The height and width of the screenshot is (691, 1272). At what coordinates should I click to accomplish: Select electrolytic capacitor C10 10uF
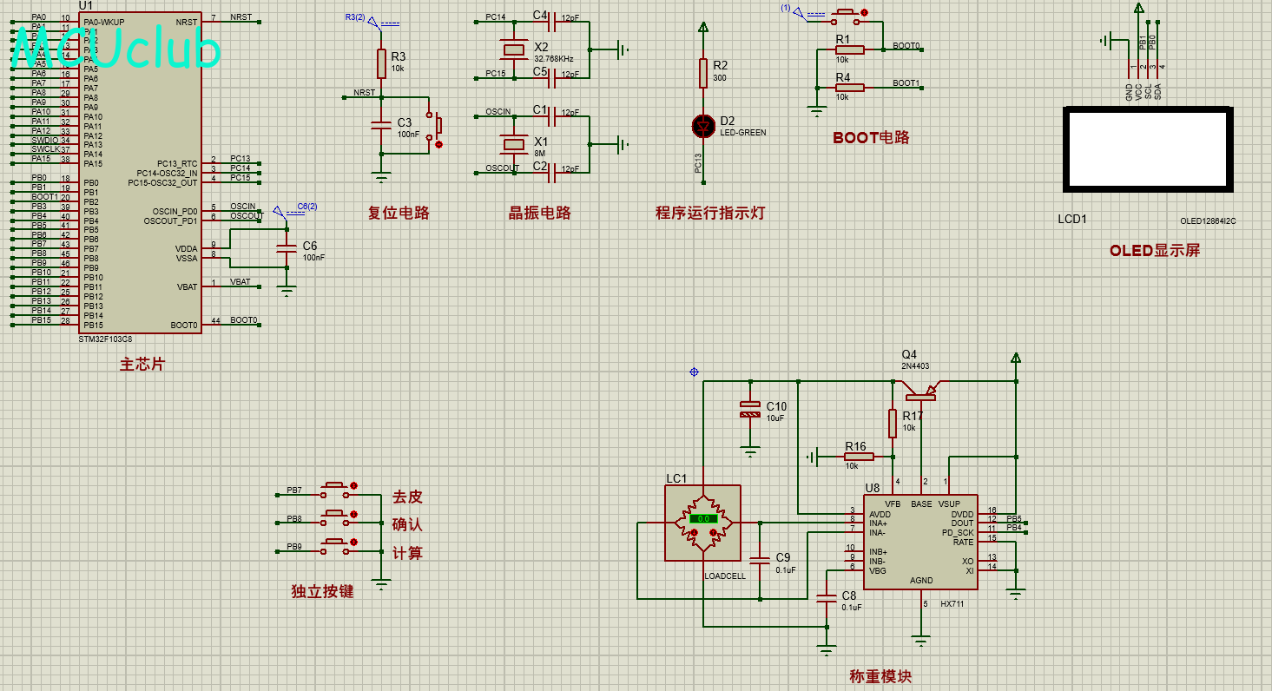click(x=750, y=410)
